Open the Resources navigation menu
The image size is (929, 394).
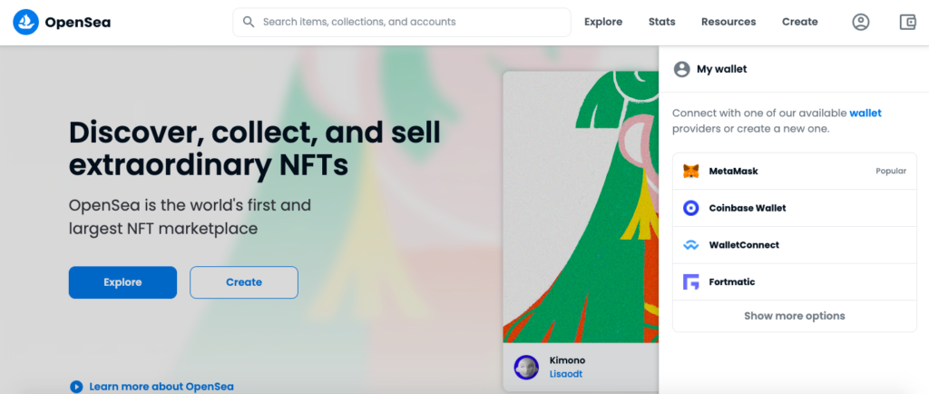coord(729,22)
